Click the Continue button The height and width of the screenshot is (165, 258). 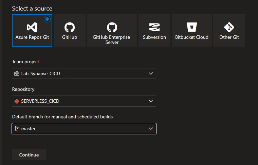[29, 155]
